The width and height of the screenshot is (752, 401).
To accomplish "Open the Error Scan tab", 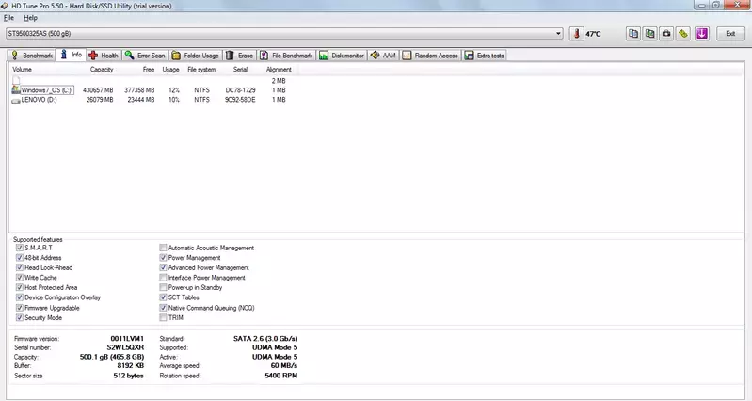I will [x=145, y=56].
